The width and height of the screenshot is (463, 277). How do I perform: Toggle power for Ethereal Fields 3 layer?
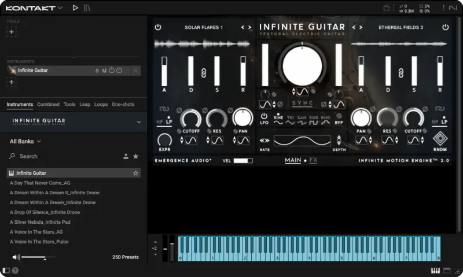tap(445, 27)
